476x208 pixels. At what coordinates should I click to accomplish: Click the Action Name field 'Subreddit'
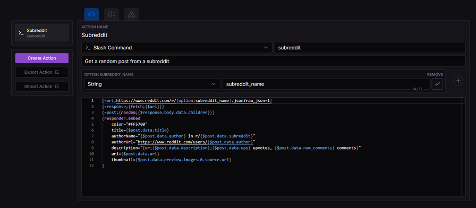pyautogui.click(x=95, y=35)
